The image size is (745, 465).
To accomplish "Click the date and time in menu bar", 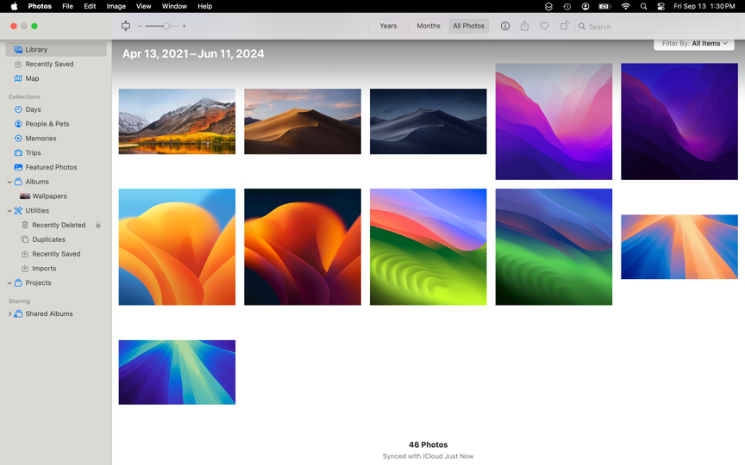I will click(x=704, y=6).
